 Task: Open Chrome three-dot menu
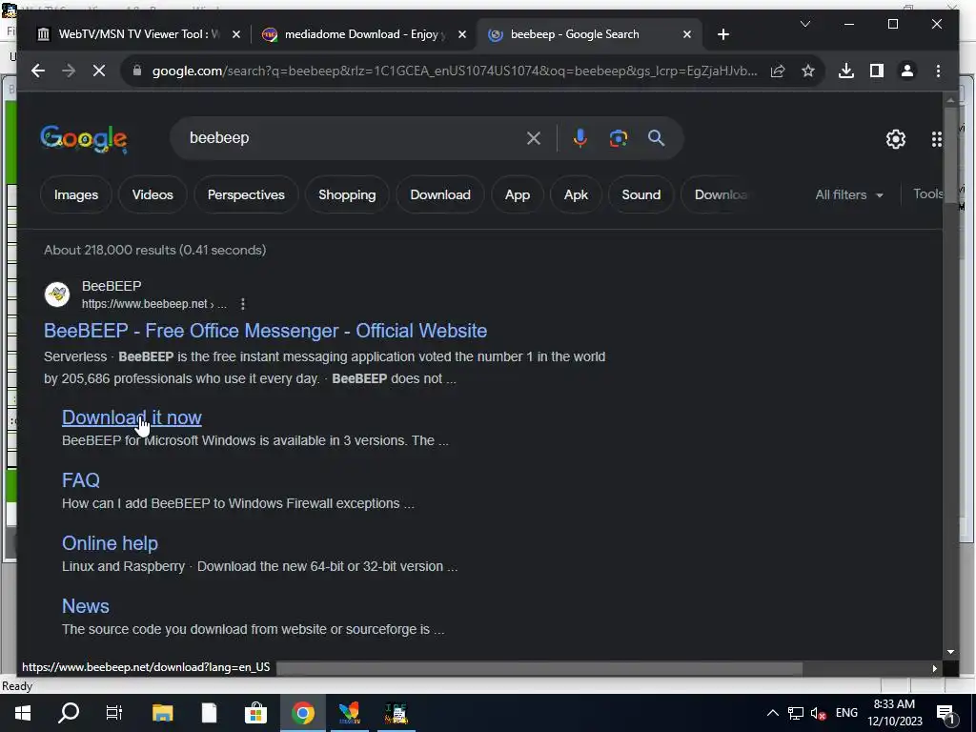(x=938, y=71)
